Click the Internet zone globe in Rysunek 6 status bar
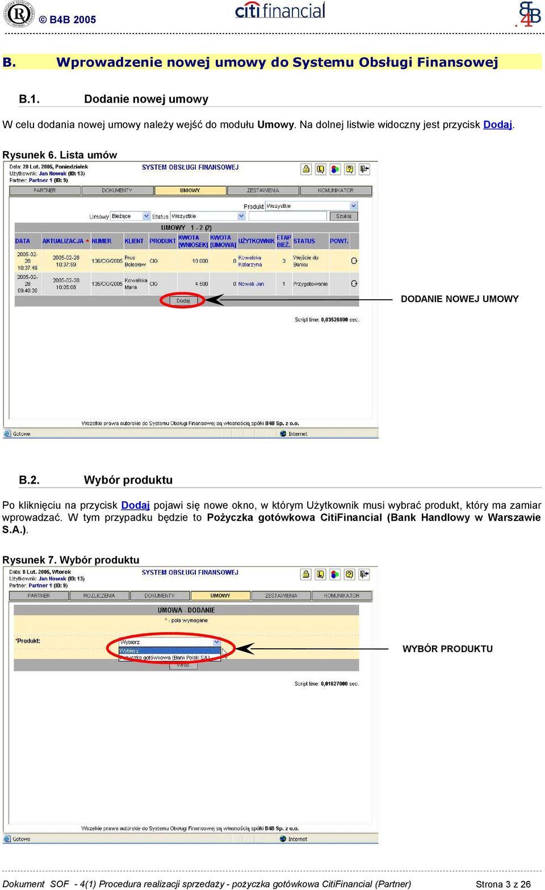545x890 pixels. [283, 434]
